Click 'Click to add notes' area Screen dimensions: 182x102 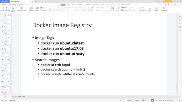(x=20, y=97)
